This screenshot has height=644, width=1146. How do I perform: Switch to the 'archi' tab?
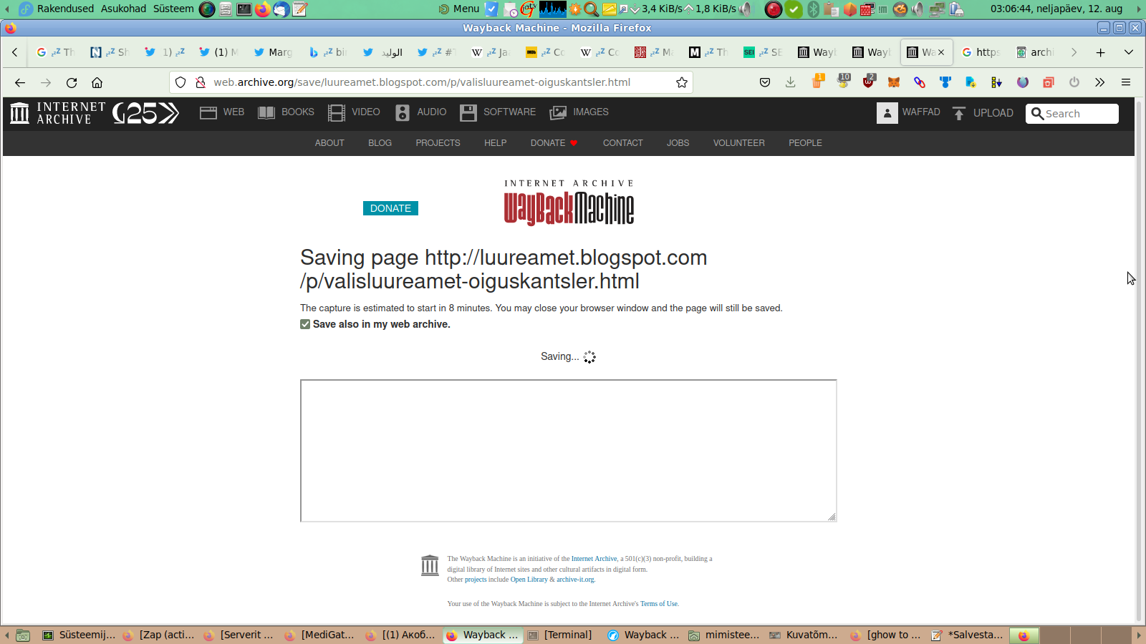pyautogui.click(x=1036, y=52)
